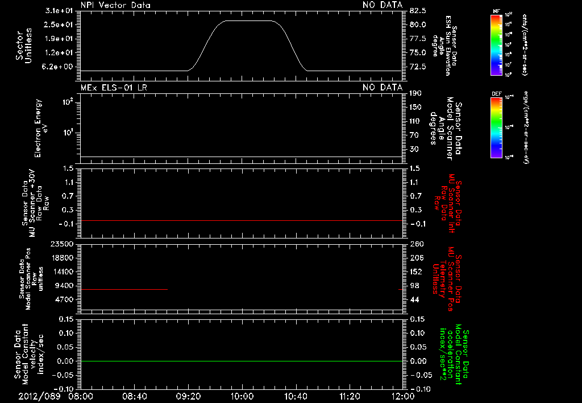The width and height of the screenshot is (582, 403).
Task: Click the ergs/(cm**2-sr-sec-eV) units label
Action: click(526, 128)
